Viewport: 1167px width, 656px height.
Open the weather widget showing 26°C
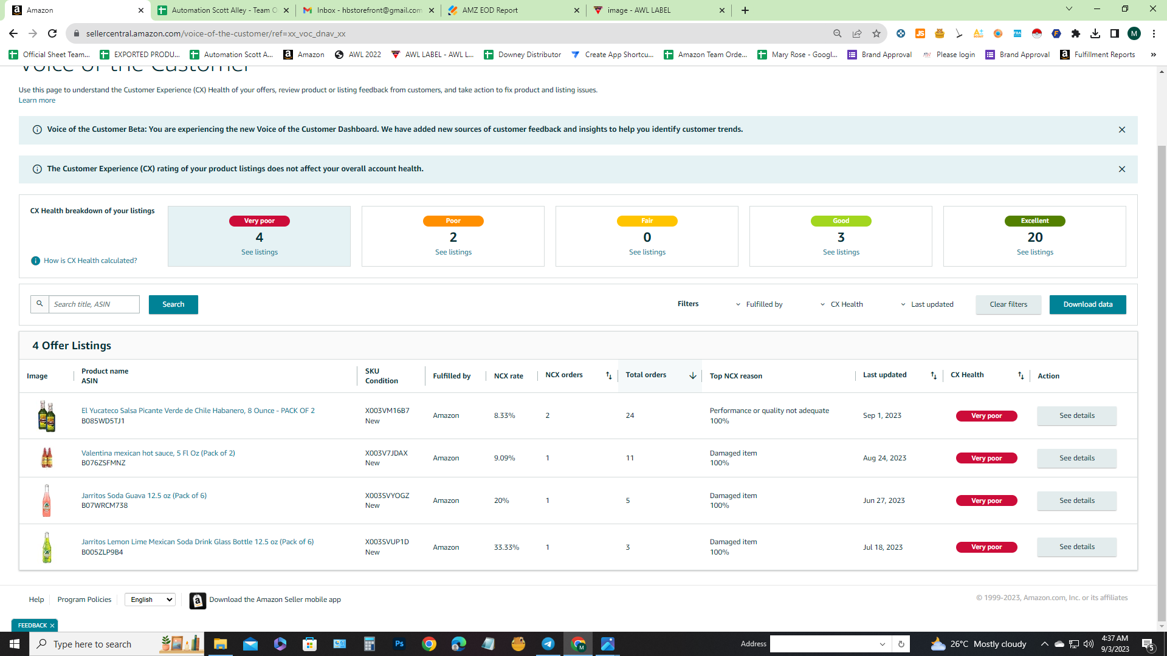point(979,644)
